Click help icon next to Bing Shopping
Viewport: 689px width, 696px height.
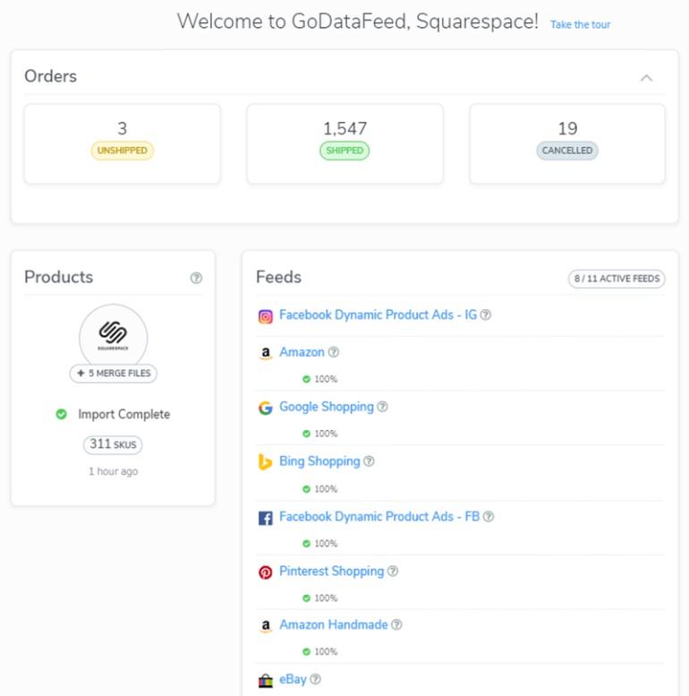pyautogui.click(x=369, y=461)
